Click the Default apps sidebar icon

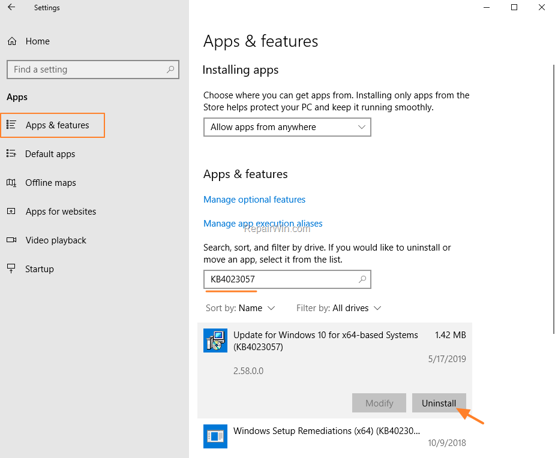tap(11, 153)
